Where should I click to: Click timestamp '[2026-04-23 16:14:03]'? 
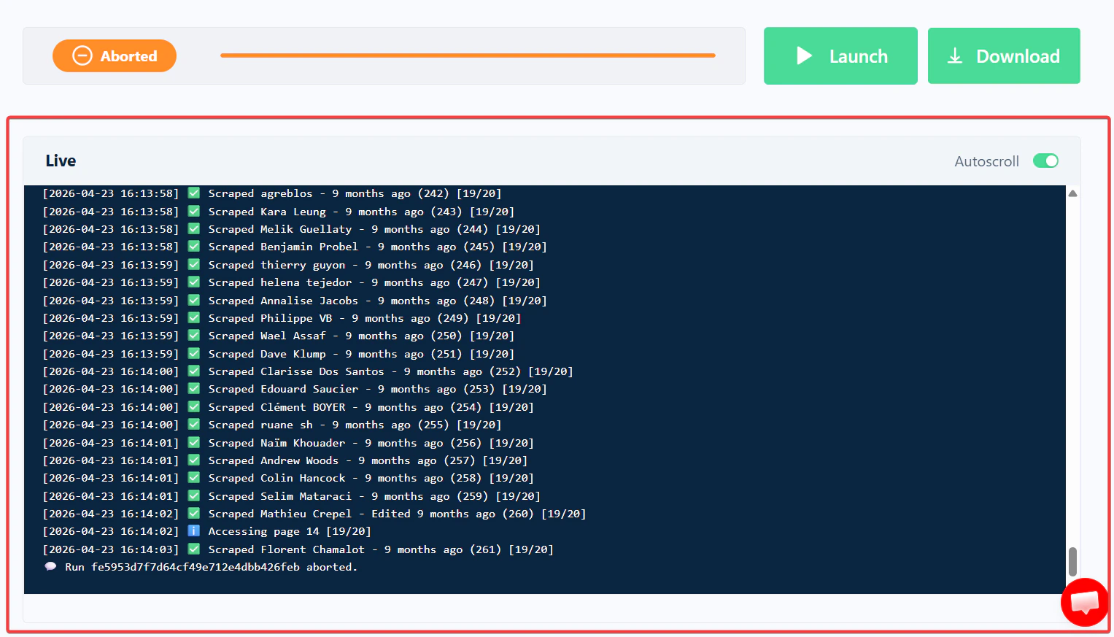click(x=110, y=549)
